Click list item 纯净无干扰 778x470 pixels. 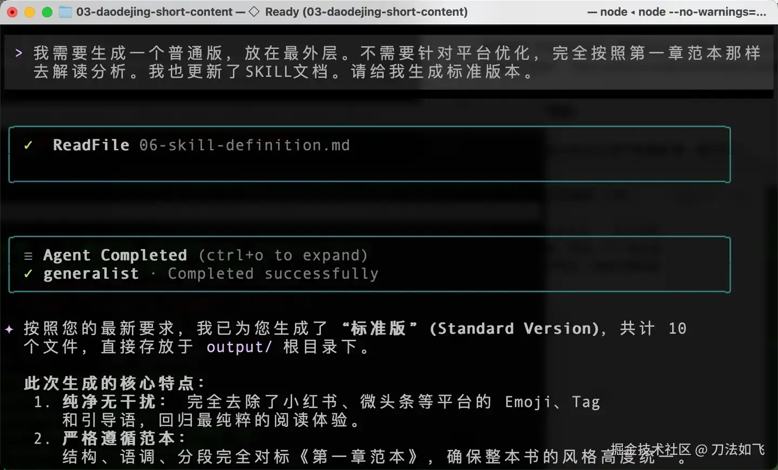click(x=115, y=402)
